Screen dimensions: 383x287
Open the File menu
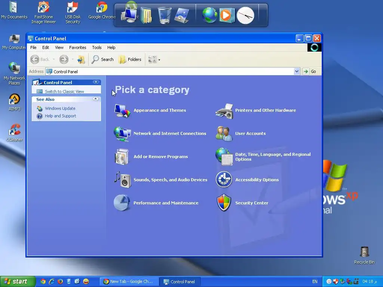pyautogui.click(x=33, y=47)
